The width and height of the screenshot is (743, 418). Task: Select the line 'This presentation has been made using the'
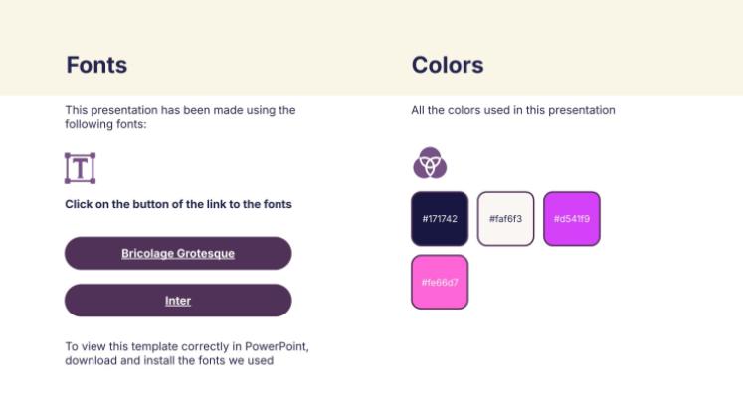181,110
